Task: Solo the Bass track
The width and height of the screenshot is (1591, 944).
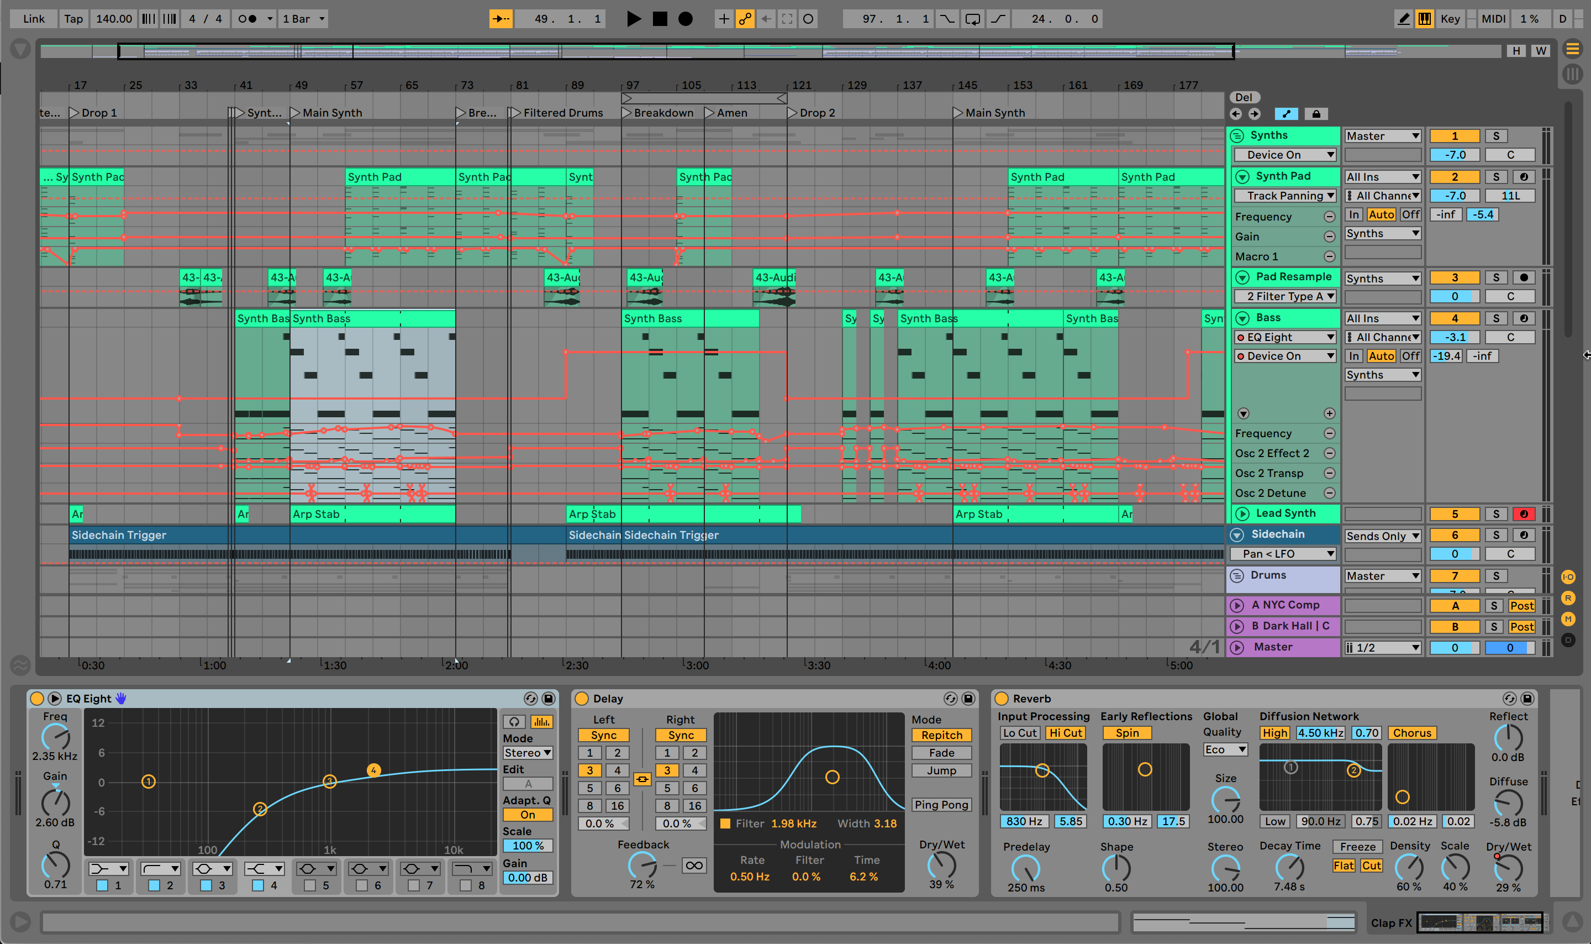Action: [1495, 318]
